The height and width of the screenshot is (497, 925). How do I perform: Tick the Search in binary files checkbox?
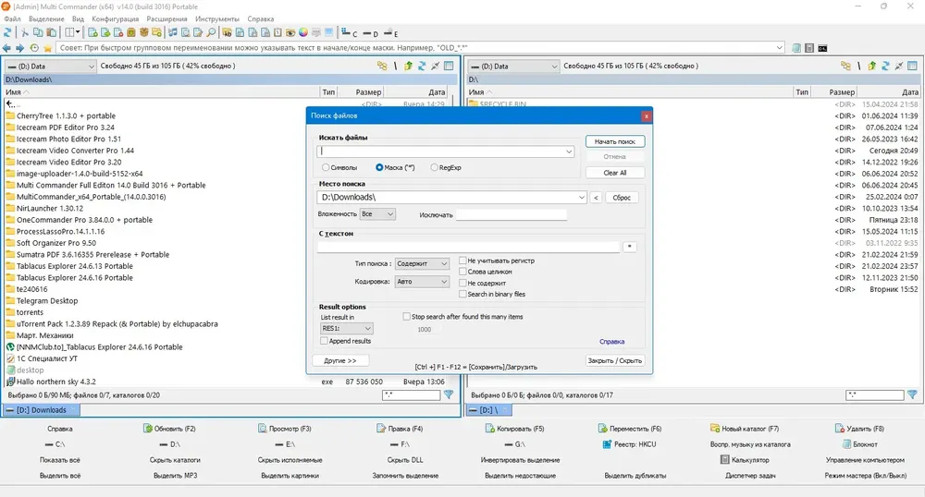463,294
